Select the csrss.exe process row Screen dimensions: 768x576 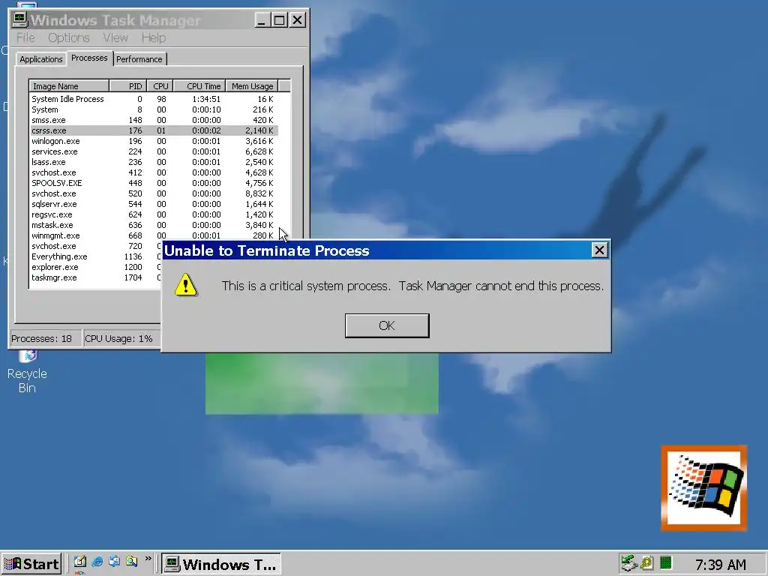[154, 130]
